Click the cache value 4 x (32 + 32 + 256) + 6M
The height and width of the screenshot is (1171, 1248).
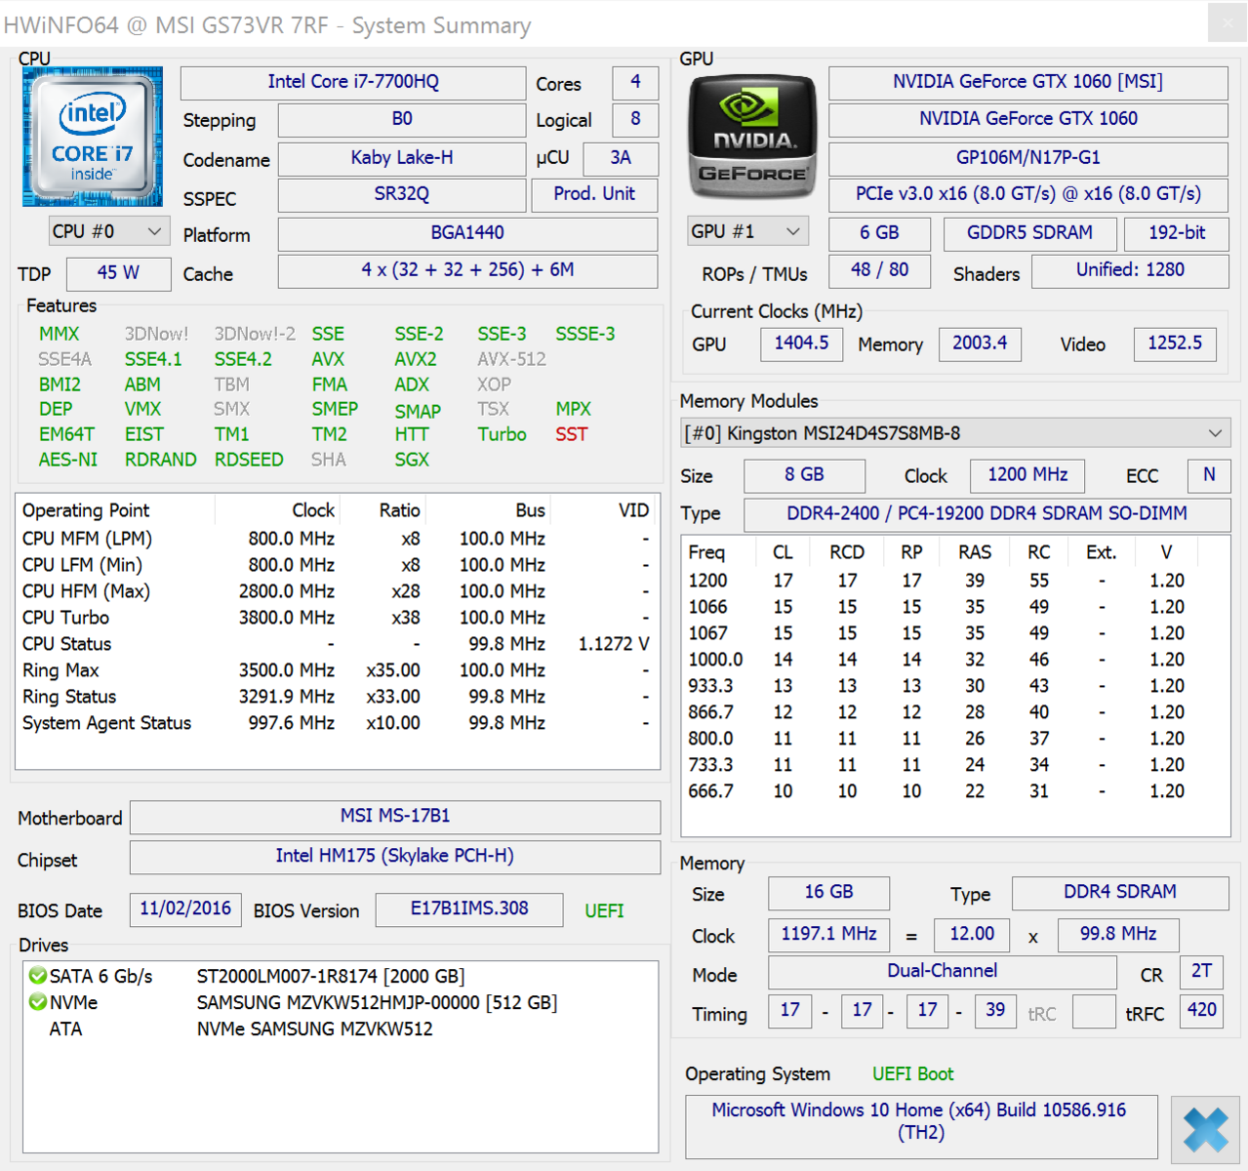pyautogui.click(x=467, y=270)
